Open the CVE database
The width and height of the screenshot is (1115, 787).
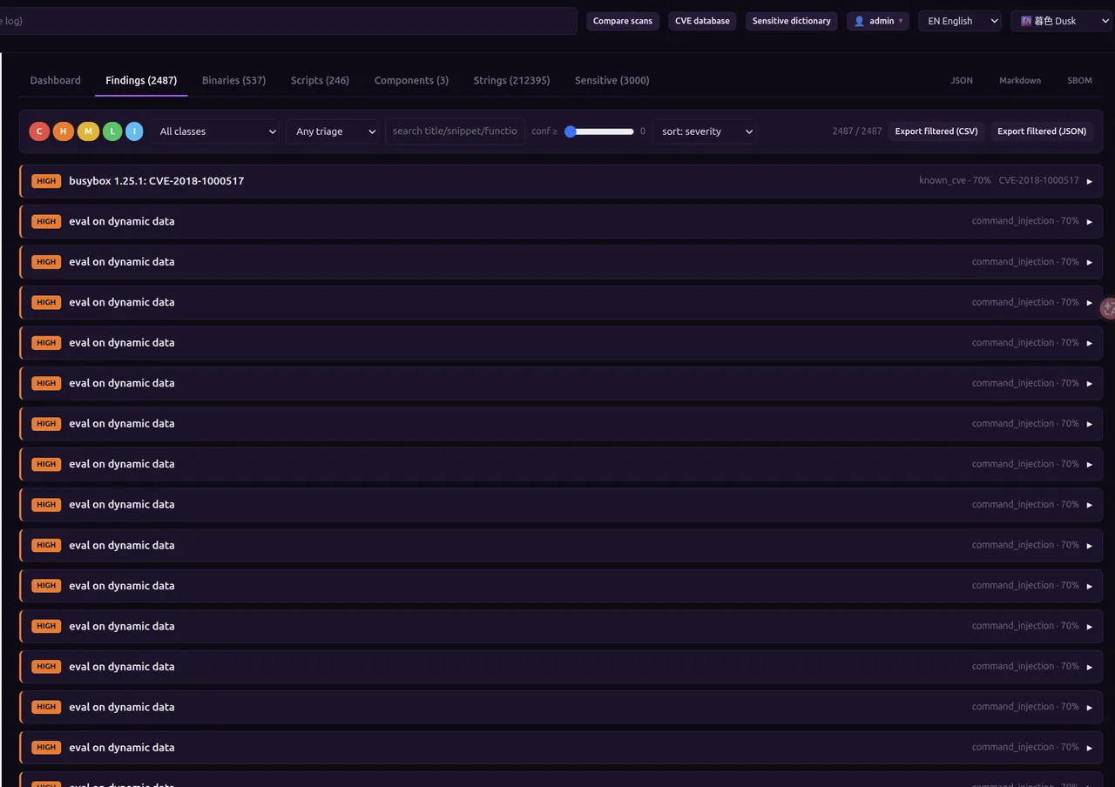(702, 21)
